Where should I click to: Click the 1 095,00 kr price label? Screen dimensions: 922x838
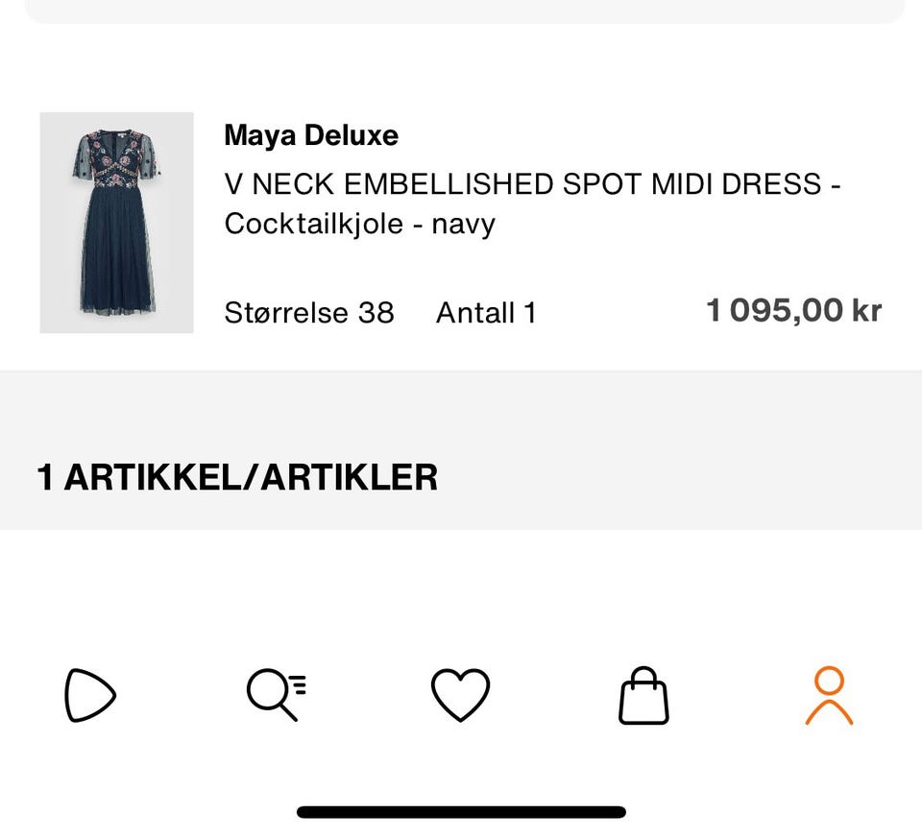click(x=794, y=309)
